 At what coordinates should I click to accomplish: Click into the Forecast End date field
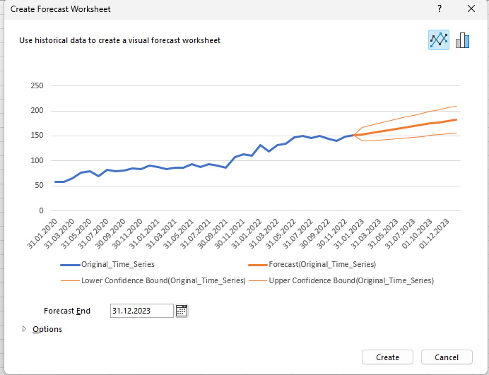pos(141,311)
